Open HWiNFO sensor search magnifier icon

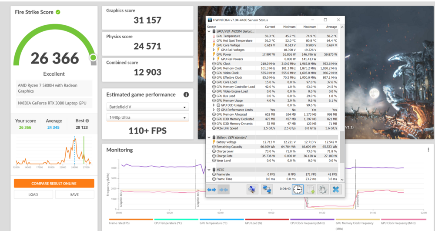point(252,189)
